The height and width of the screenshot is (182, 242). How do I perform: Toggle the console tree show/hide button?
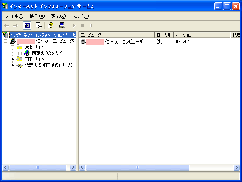pos(27,25)
